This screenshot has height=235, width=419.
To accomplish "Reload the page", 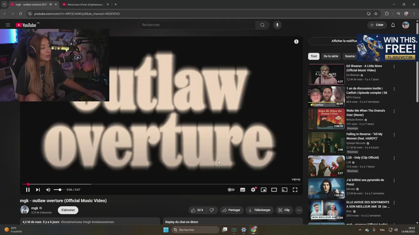I will click(20, 14).
